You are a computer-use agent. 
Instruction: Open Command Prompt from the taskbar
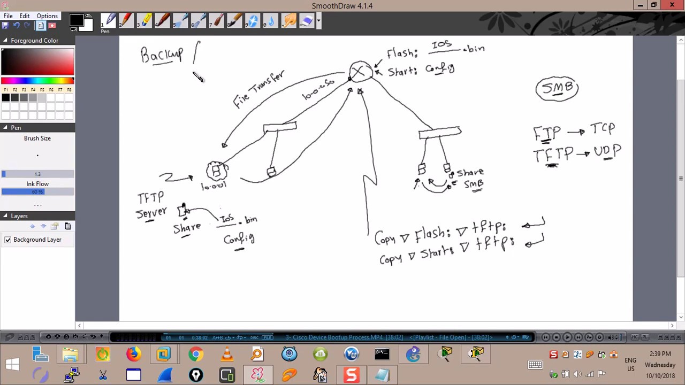(382, 354)
